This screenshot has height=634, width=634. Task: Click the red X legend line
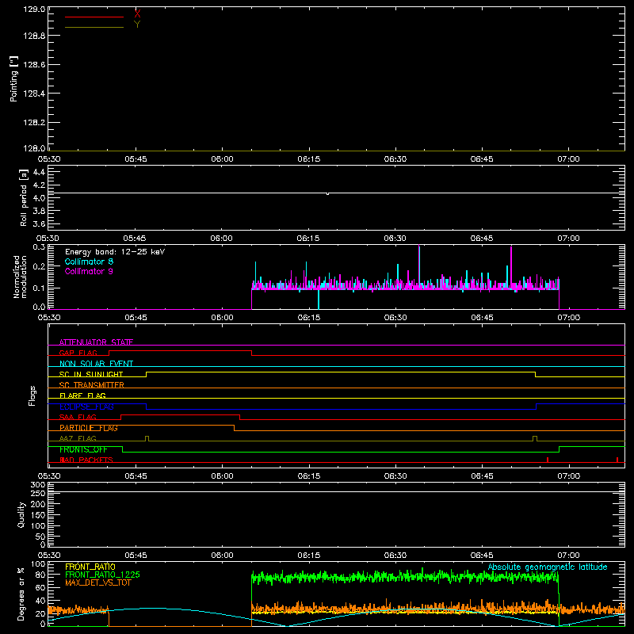(94, 17)
